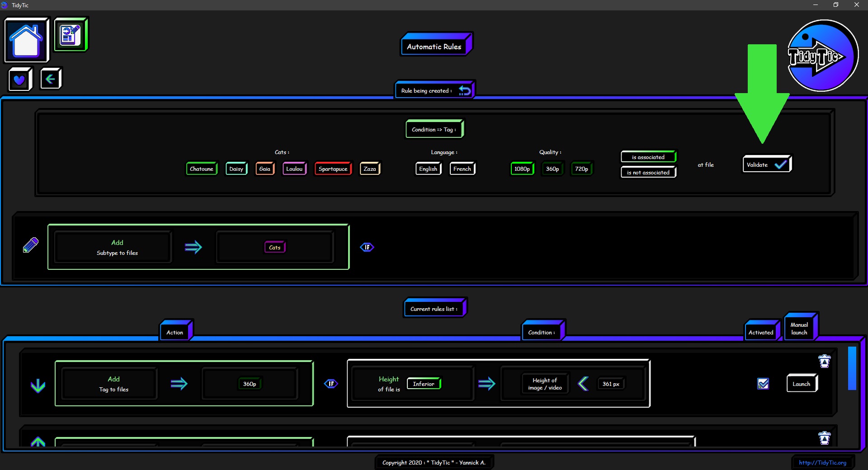Move the second rule up with arrow

[38, 442]
